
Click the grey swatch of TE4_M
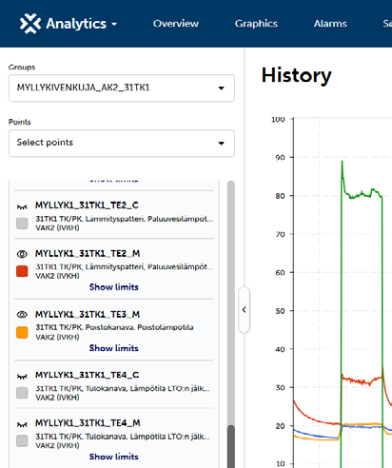click(x=22, y=440)
